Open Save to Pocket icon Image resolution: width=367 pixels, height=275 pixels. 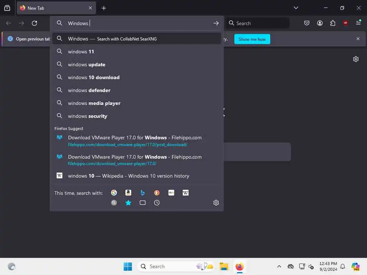[307, 23]
